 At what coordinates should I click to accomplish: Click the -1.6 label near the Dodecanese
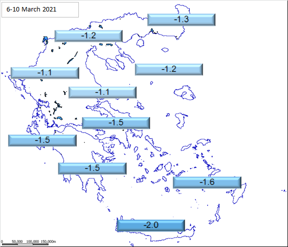207,182
